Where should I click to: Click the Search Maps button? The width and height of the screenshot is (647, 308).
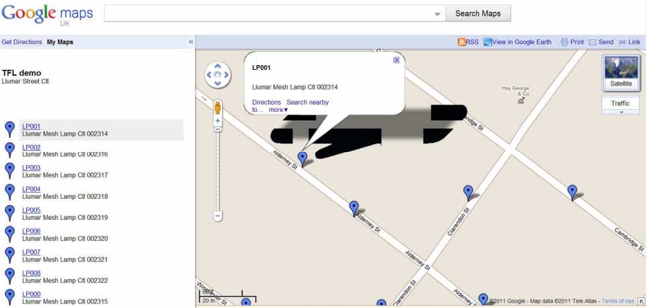coord(478,13)
